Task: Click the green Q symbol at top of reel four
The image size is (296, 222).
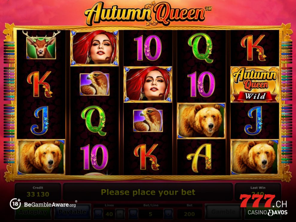Action: (201, 48)
